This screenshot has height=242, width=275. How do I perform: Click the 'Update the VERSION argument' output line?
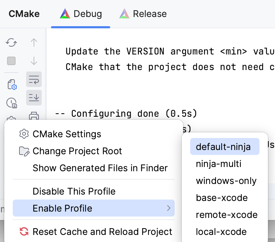pyautogui.click(x=170, y=51)
